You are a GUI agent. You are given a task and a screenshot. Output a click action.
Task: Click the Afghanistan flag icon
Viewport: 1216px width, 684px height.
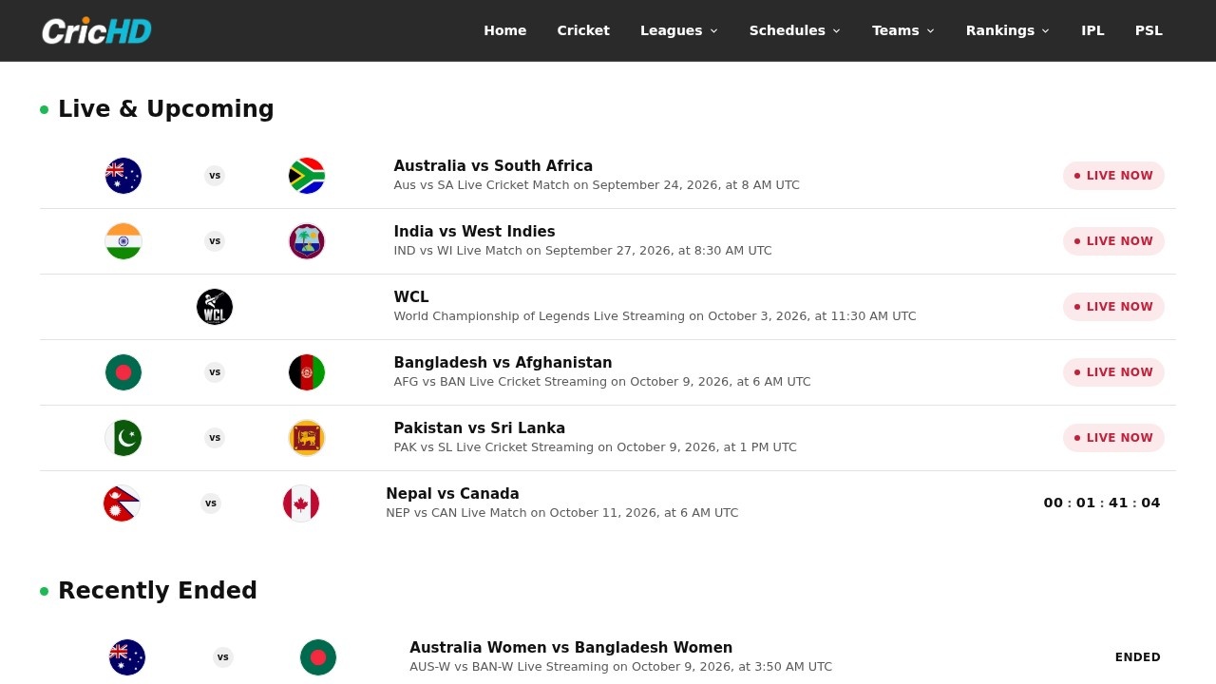coord(307,372)
